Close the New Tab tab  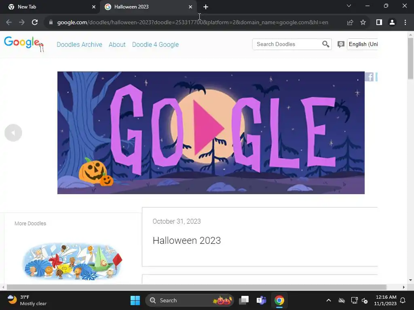[94, 7]
